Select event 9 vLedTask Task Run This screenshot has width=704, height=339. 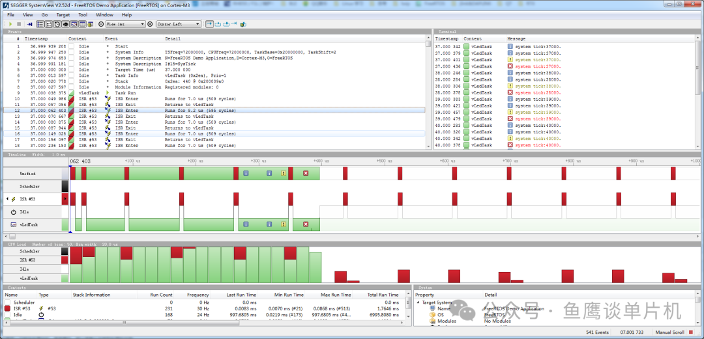point(214,93)
